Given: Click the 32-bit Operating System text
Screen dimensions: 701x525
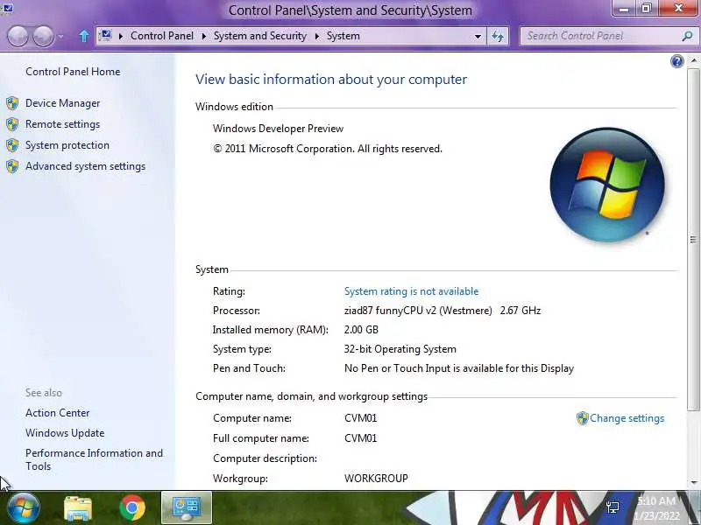Looking at the screenshot, I should pyautogui.click(x=400, y=349).
